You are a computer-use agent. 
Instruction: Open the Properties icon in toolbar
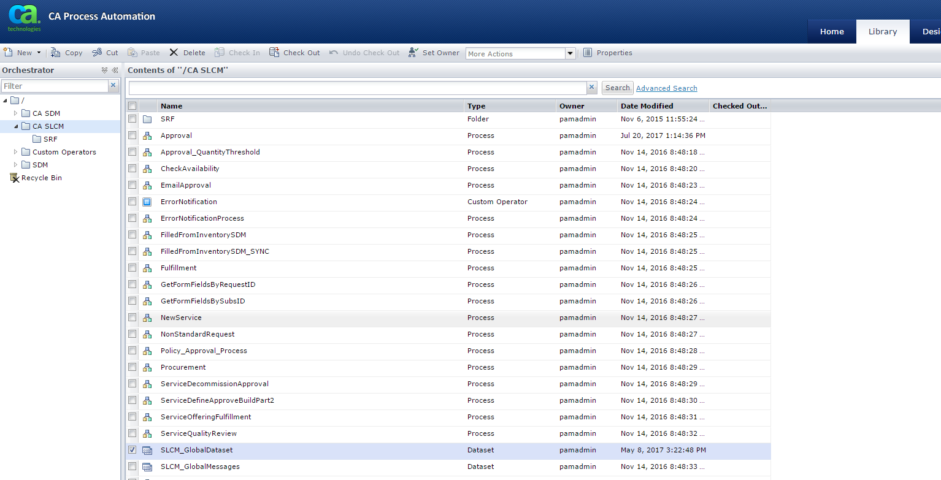(x=588, y=53)
